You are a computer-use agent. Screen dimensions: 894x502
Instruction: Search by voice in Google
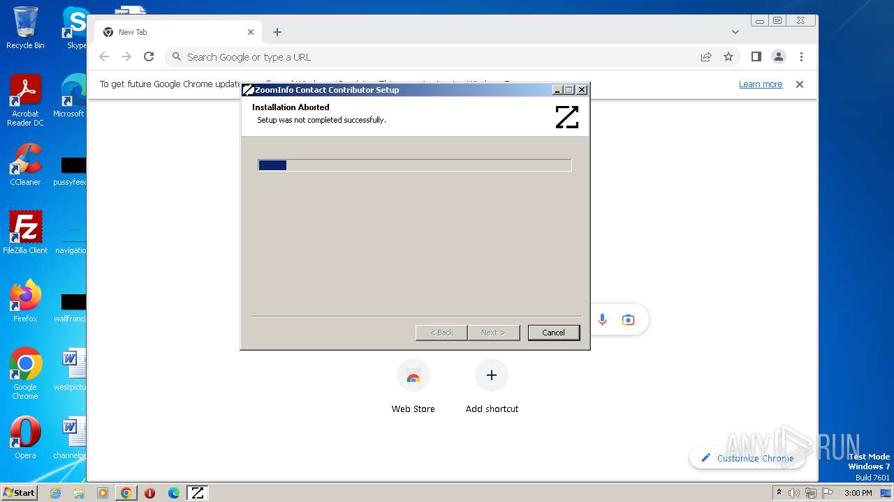pos(603,320)
